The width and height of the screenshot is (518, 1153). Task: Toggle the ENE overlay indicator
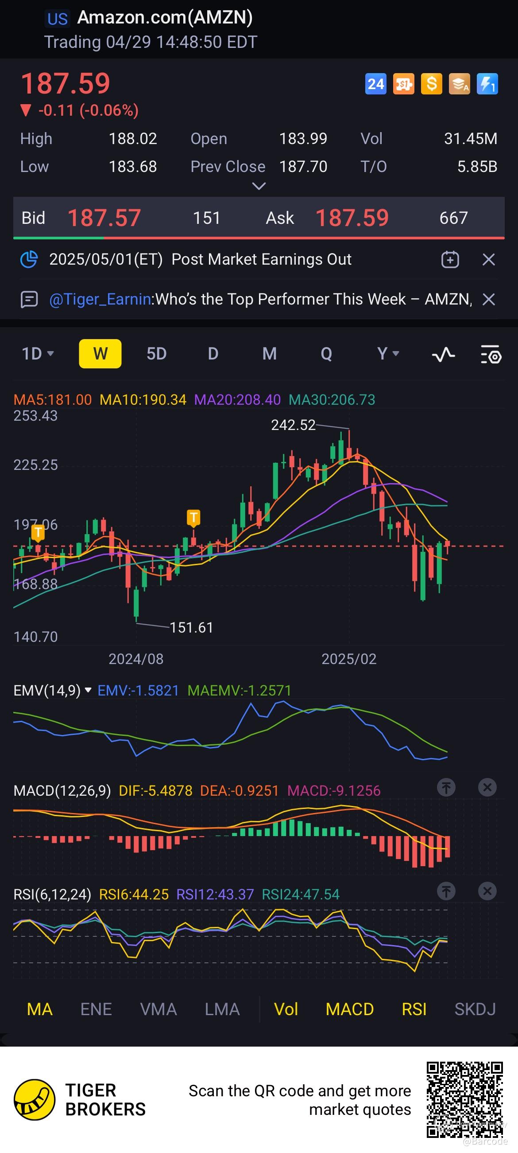(x=96, y=1009)
